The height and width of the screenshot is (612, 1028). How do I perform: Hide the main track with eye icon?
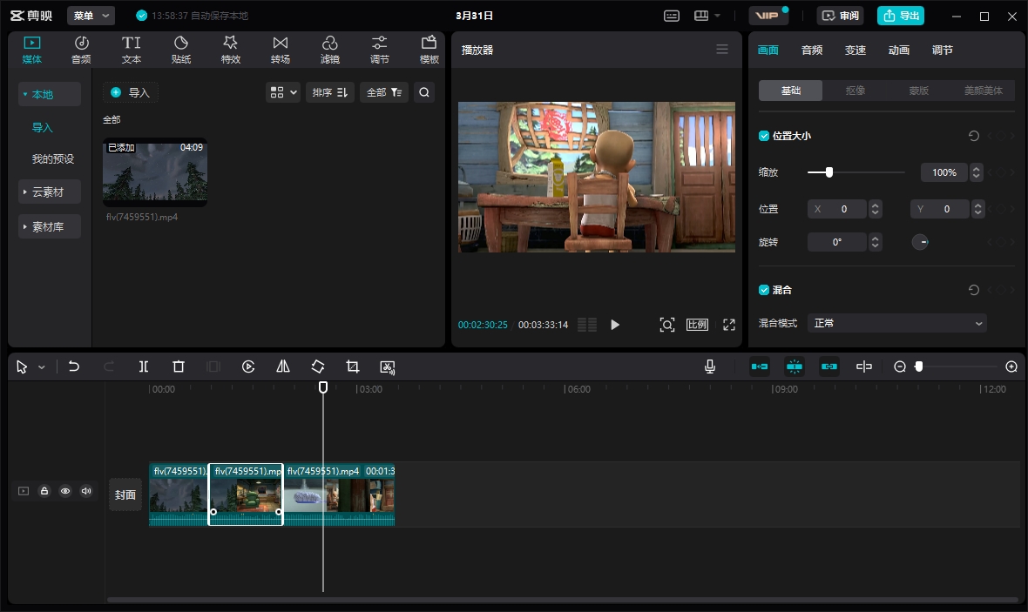pyautogui.click(x=65, y=491)
